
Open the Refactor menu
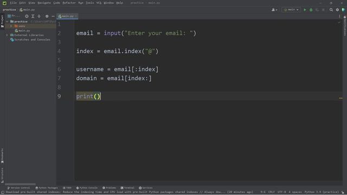69,3
